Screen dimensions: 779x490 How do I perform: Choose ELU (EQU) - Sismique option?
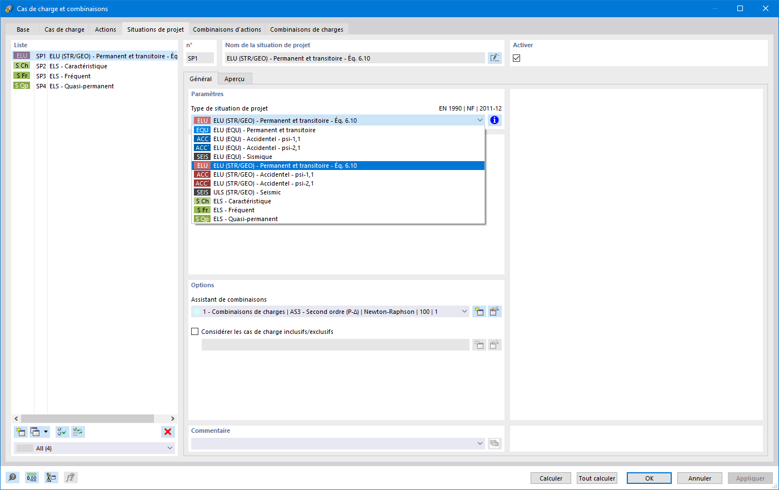pos(338,157)
